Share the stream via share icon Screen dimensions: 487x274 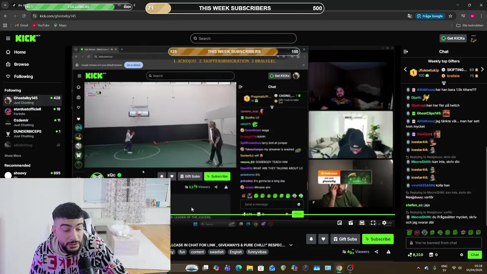[x=376, y=252]
